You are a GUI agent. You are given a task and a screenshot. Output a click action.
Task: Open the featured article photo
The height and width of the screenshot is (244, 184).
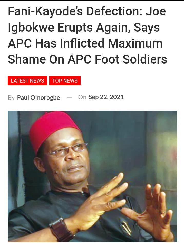pos(92,176)
